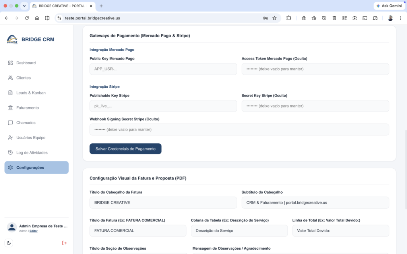This screenshot has width=407, height=254.
Task: Click the trash can extension icon
Action: 334,18
